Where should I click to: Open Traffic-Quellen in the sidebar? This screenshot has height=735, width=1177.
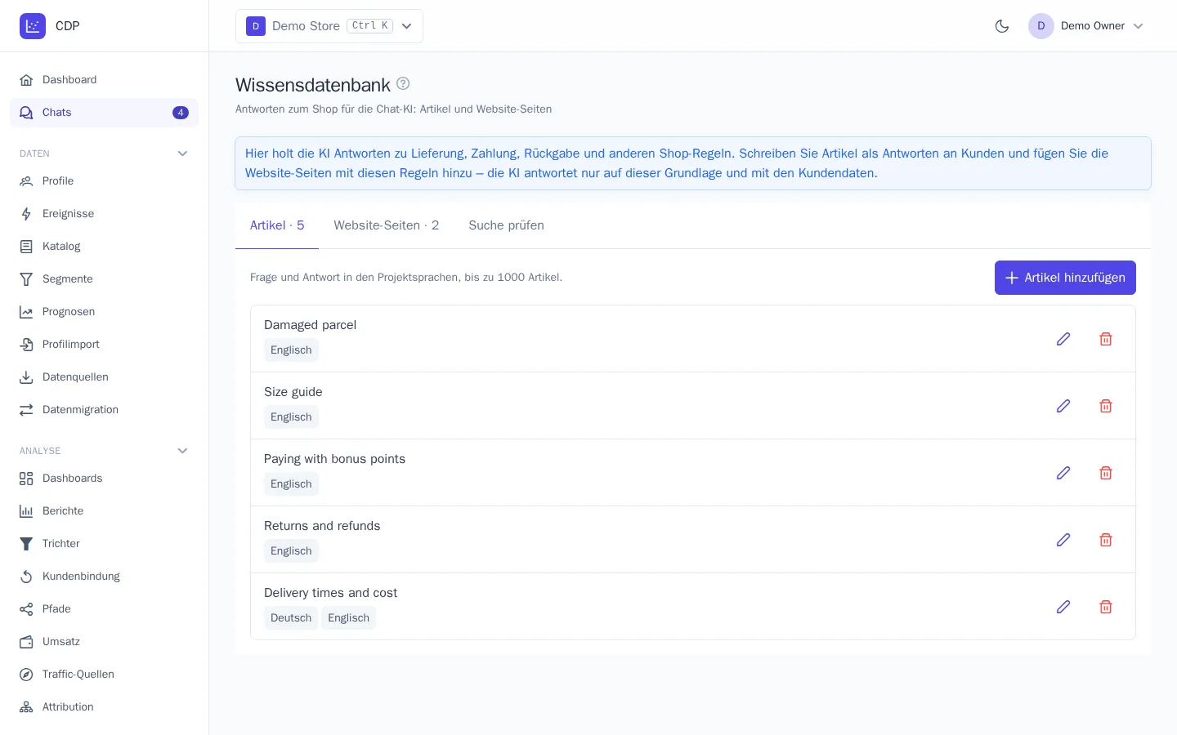point(104,675)
